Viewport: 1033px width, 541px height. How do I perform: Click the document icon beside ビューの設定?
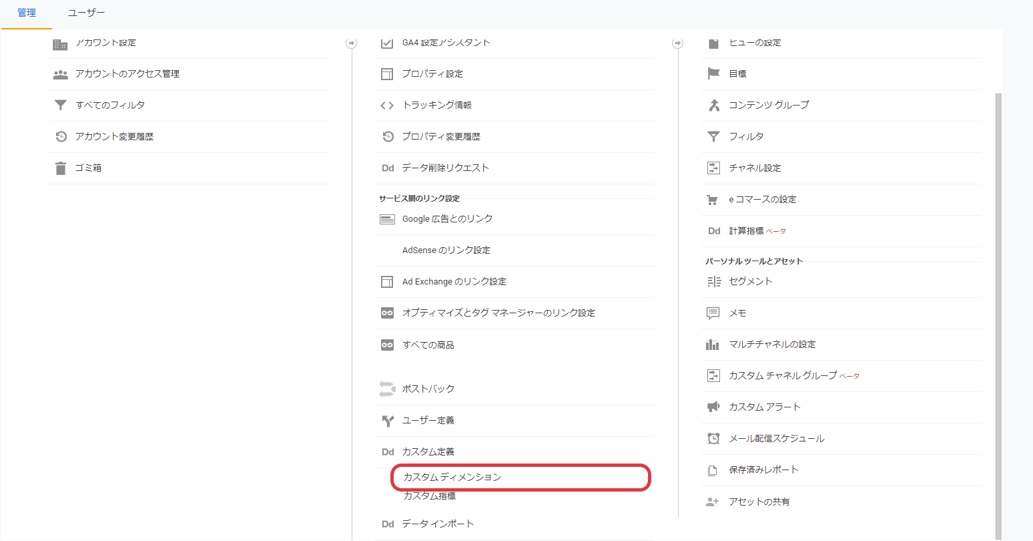tap(713, 43)
